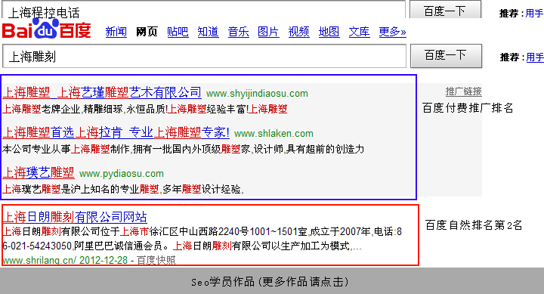Switch to the 知道 tab
Screen dimensions: 544x294
tap(209, 32)
